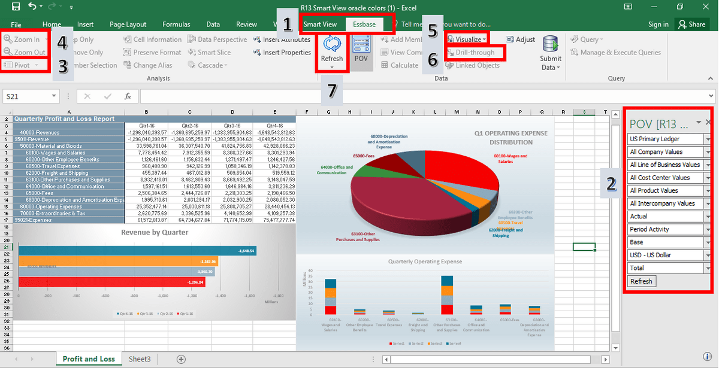Open the Actual scenario dropdown
The width and height of the screenshot is (719, 368).
[708, 217]
